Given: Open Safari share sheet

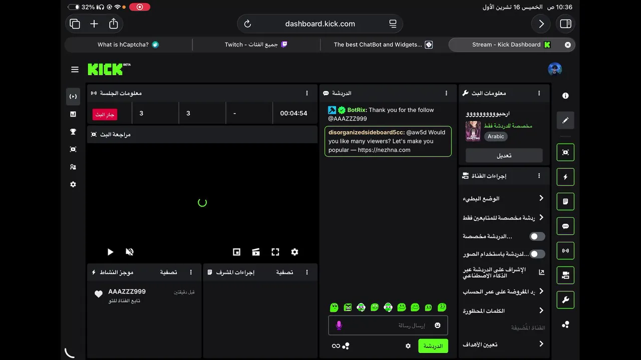Looking at the screenshot, I should [x=113, y=23].
